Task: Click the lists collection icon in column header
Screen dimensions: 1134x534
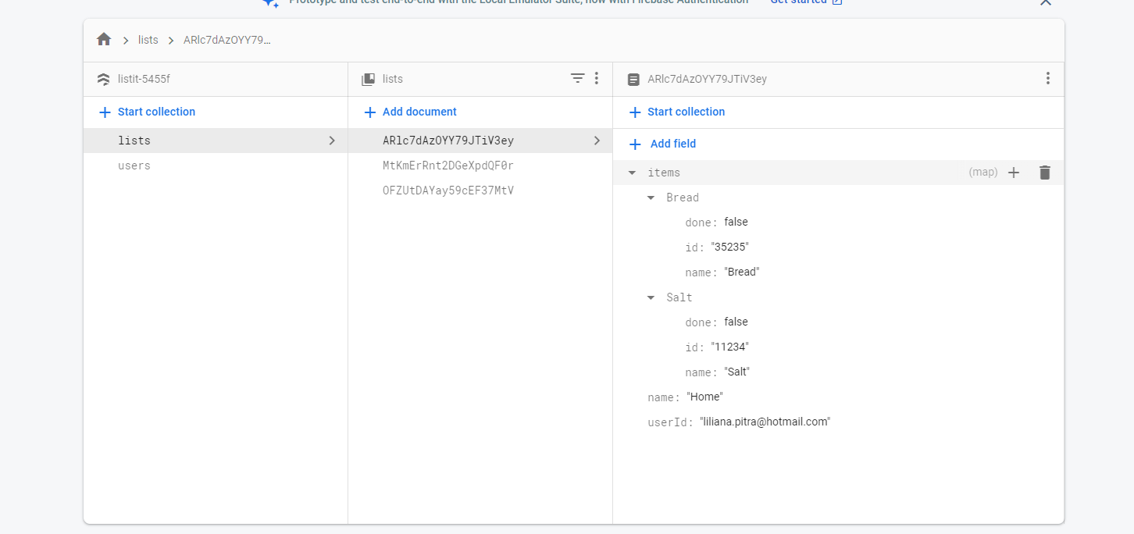Action: 368,79
